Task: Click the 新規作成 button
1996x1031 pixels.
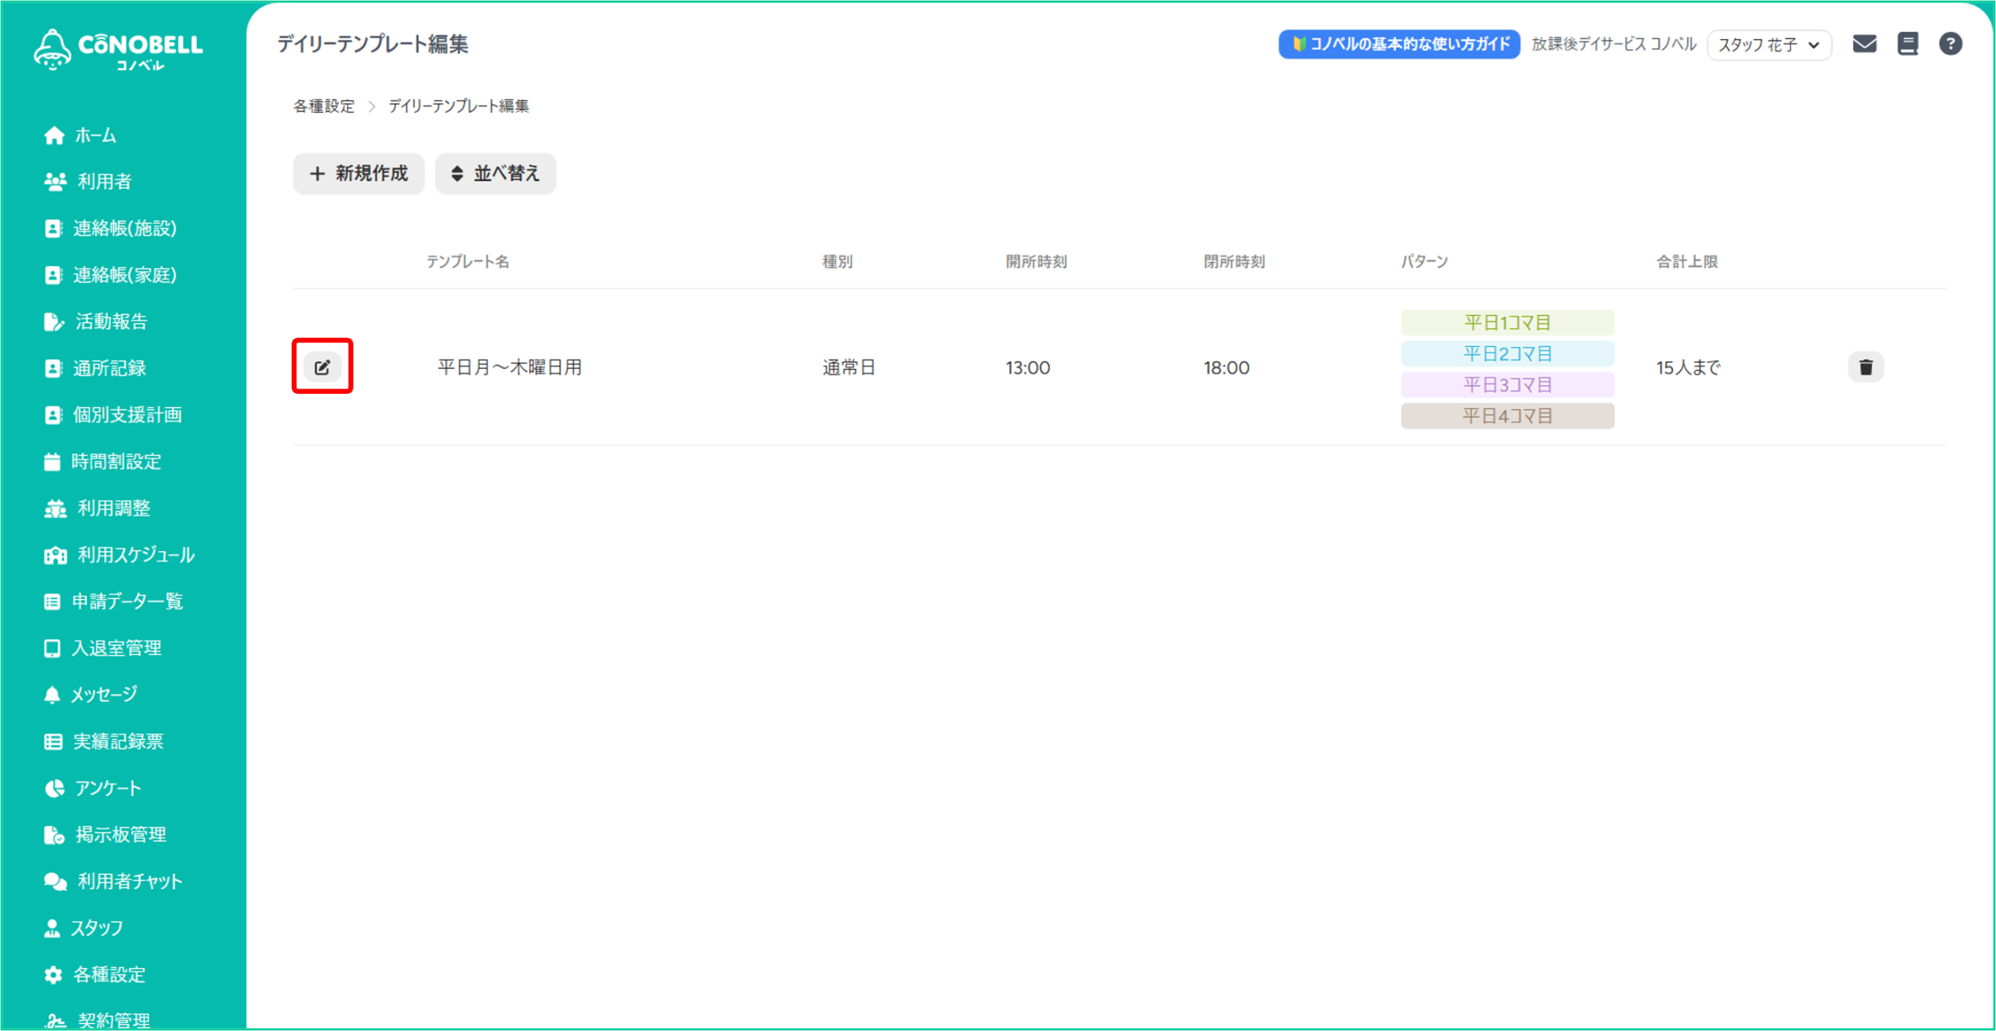Action: 359,173
